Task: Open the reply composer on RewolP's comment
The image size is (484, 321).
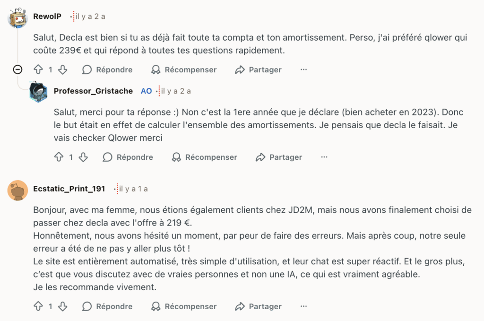Action: pyautogui.click(x=107, y=69)
